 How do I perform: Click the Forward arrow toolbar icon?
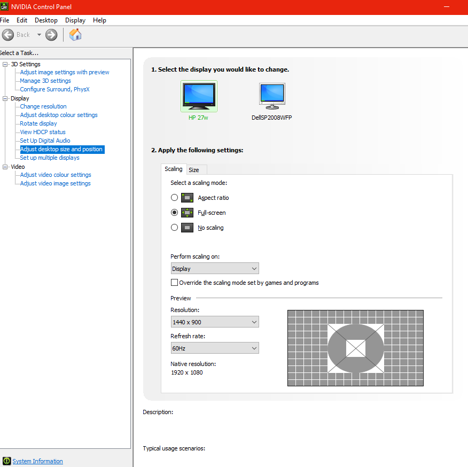(51, 35)
